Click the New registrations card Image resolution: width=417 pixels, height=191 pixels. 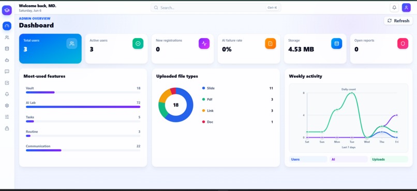(x=183, y=49)
